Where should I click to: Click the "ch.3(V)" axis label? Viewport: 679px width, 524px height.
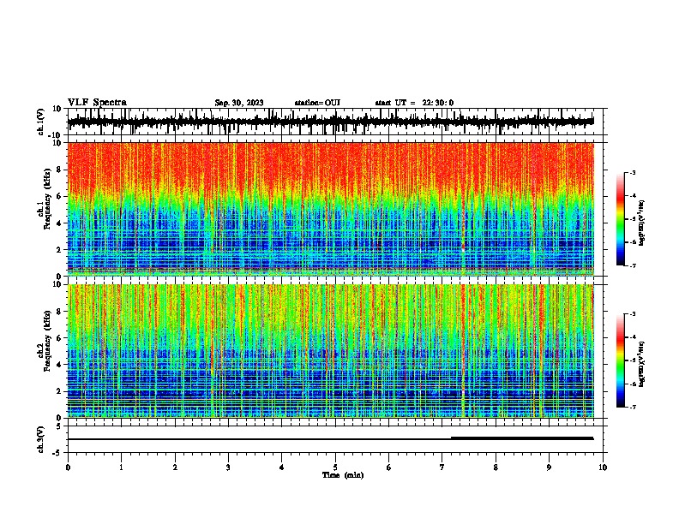click(x=41, y=439)
